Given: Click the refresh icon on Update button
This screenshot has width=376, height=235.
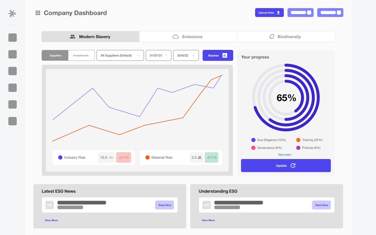Looking at the screenshot, I should (293, 166).
